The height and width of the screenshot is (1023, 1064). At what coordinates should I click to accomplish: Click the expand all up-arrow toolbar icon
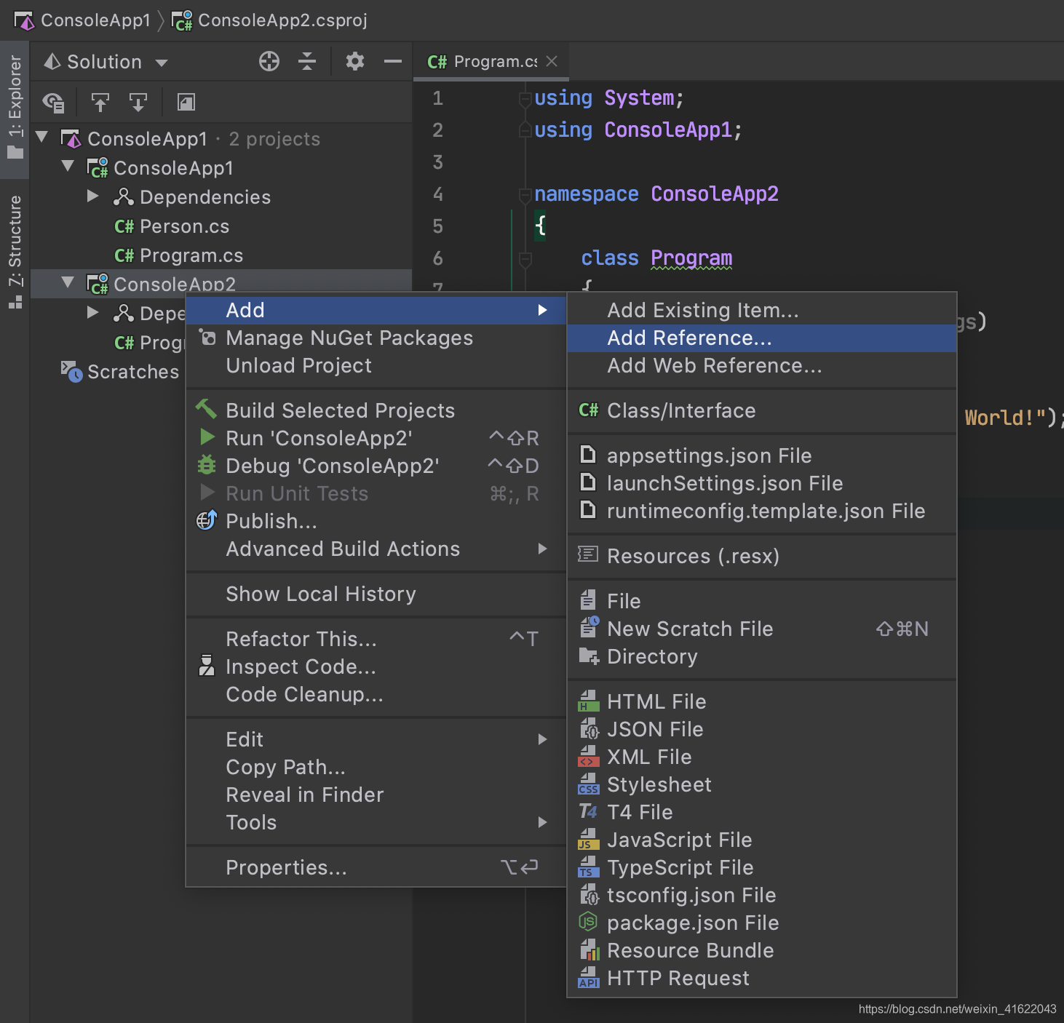100,103
